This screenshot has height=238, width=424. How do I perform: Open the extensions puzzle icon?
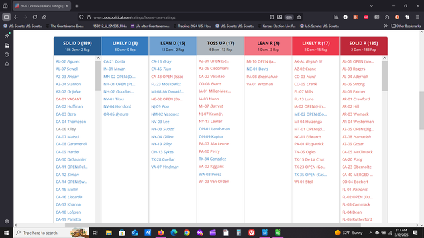(387, 17)
